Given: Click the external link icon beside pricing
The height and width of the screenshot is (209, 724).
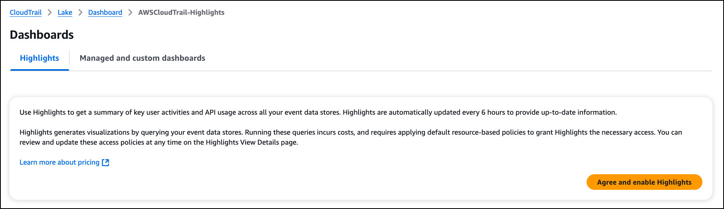Looking at the screenshot, I should click(105, 162).
